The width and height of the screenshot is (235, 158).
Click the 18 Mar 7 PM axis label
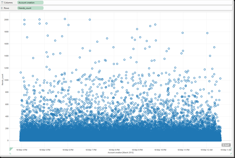click(91, 150)
